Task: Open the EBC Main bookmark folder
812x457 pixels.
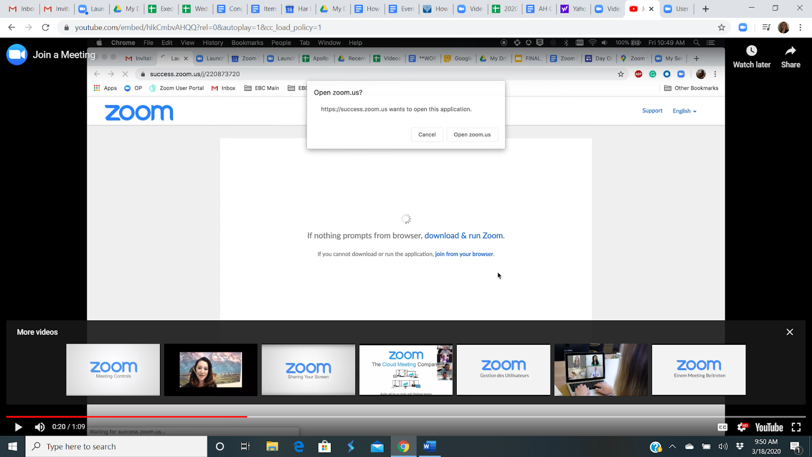Action: pos(261,88)
